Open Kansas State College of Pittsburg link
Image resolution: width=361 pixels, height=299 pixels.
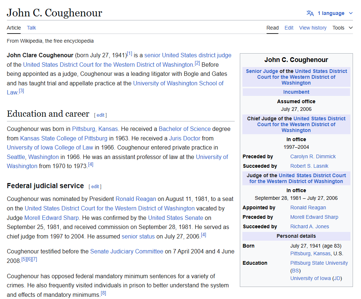pyautogui.click(x=64, y=138)
